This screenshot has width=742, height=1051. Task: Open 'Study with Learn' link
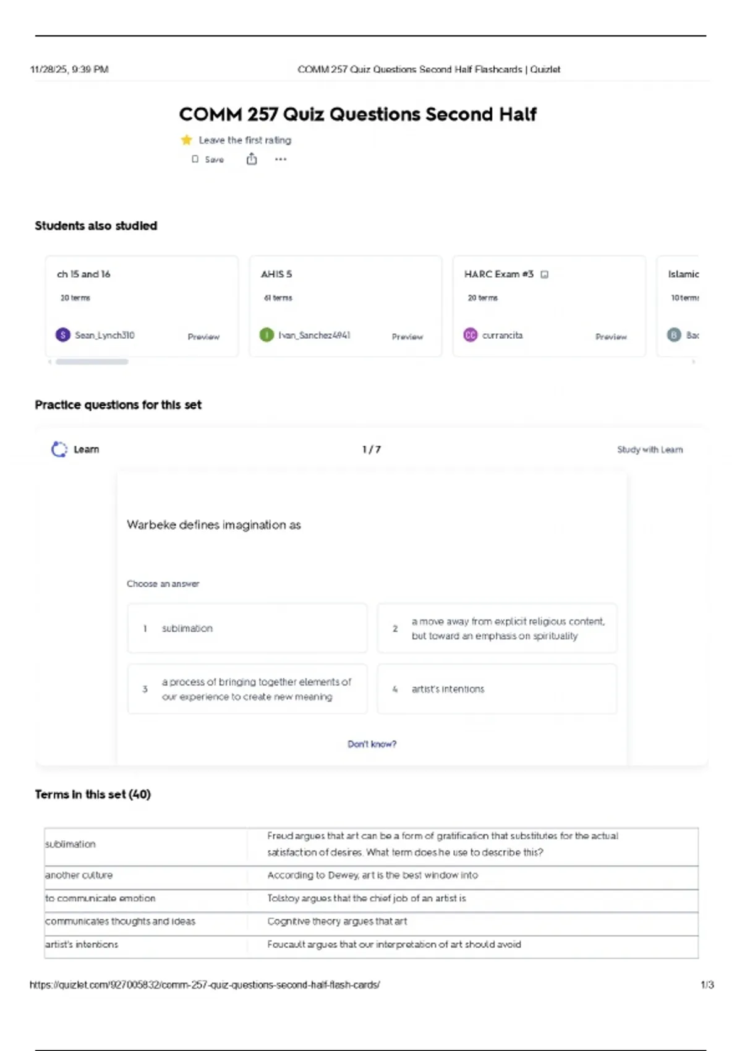[649, 449]
